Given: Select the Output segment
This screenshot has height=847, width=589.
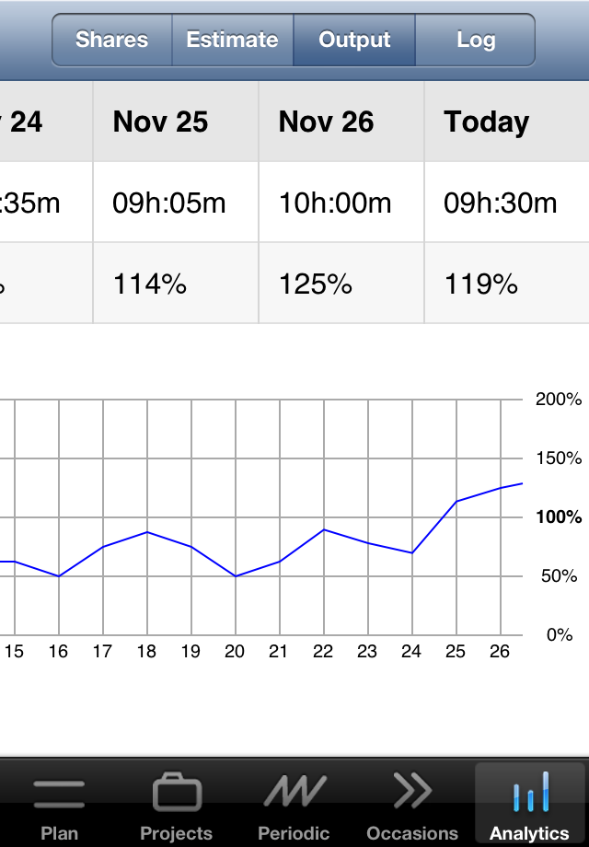Looking at the screenshot, I should (x=354, y=40).
